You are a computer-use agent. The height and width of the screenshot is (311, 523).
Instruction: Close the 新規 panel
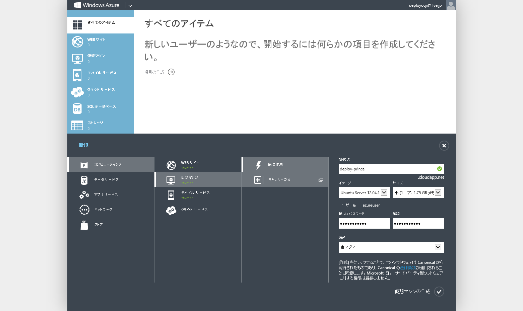pos(444,146)
